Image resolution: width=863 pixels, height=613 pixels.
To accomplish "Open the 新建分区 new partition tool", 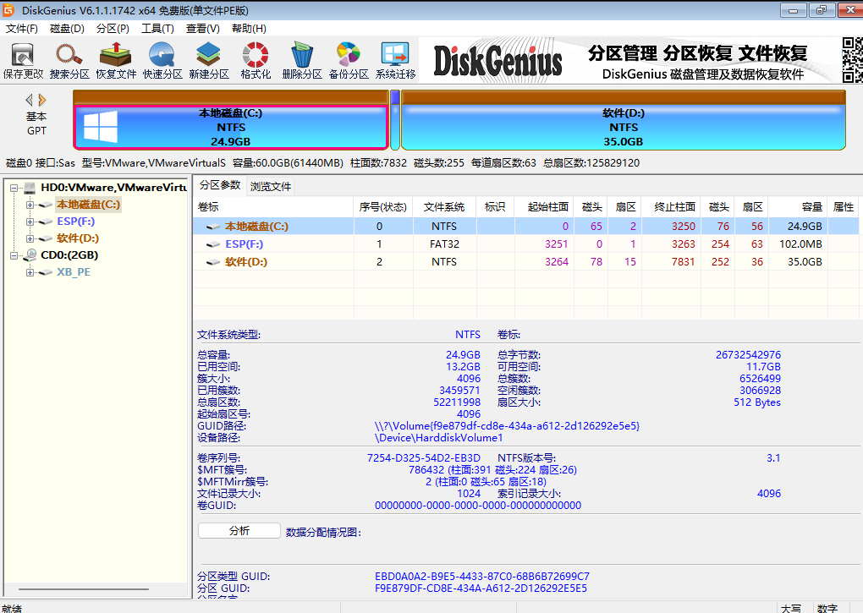I will [x=206, y=59].
